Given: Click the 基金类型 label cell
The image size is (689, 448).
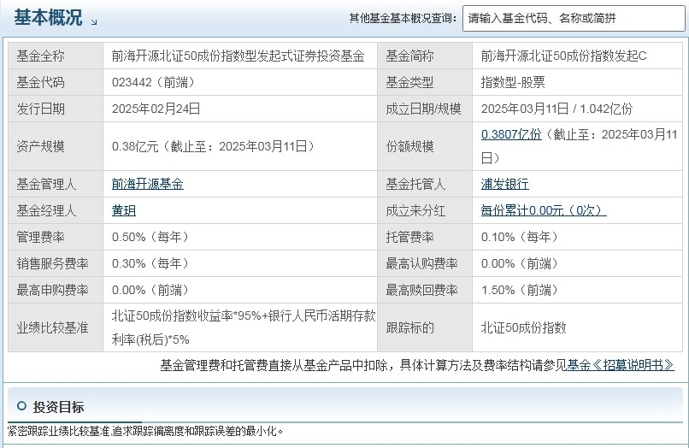Looking at the screenshot, I should pyautogui.click(x=425, y=82).
